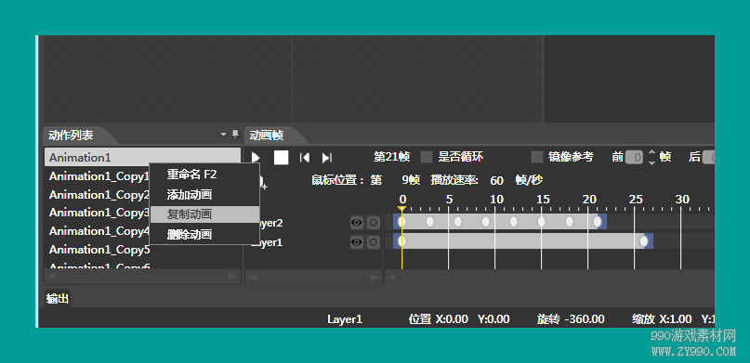Select Layer2's keyframe at frame 18

[x=569, y=222]
